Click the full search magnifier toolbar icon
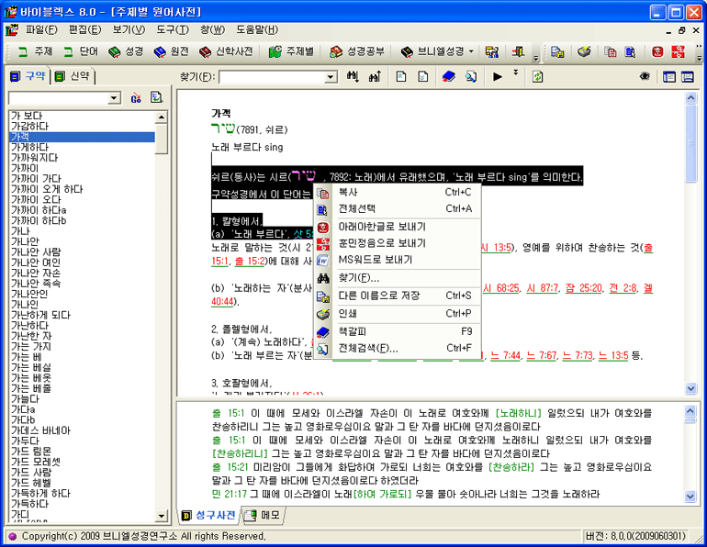The height and width of the screenshot is (547, 707). click(x=471, y=76)
